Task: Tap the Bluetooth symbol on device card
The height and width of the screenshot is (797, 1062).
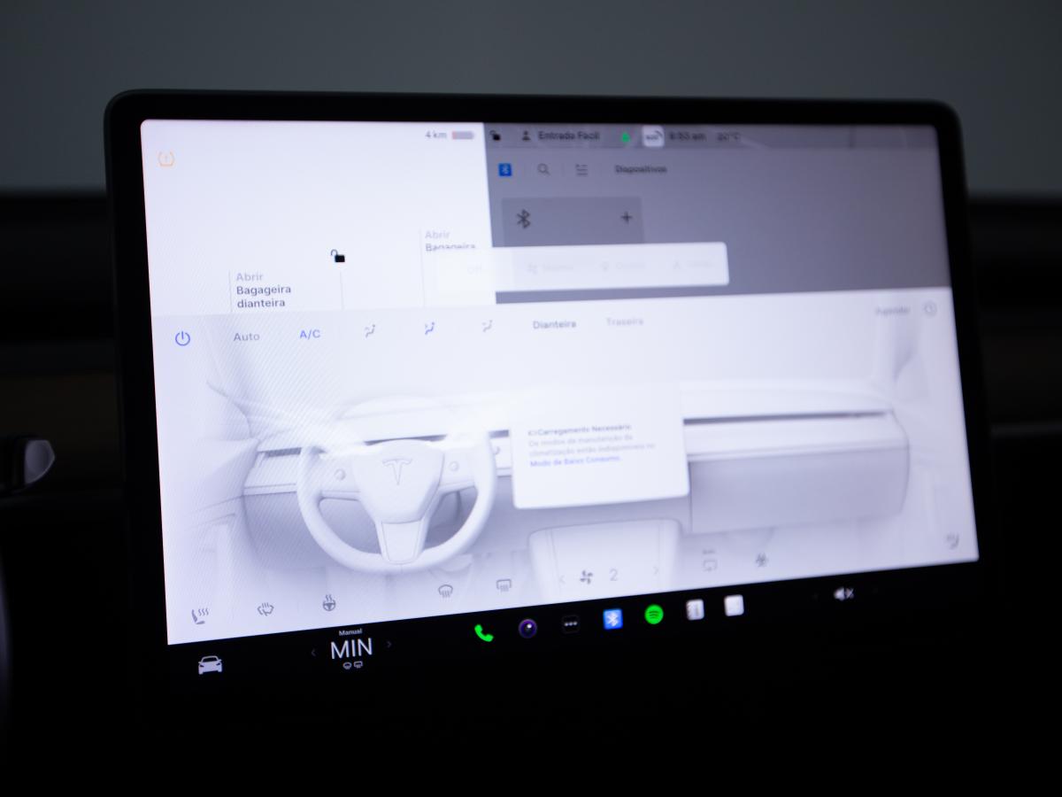Action: (523, 219)
